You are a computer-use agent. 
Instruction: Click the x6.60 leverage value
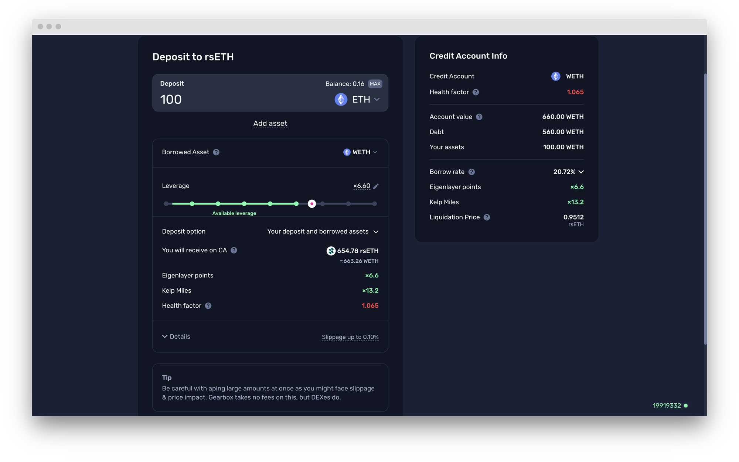[x=362, y=186]
